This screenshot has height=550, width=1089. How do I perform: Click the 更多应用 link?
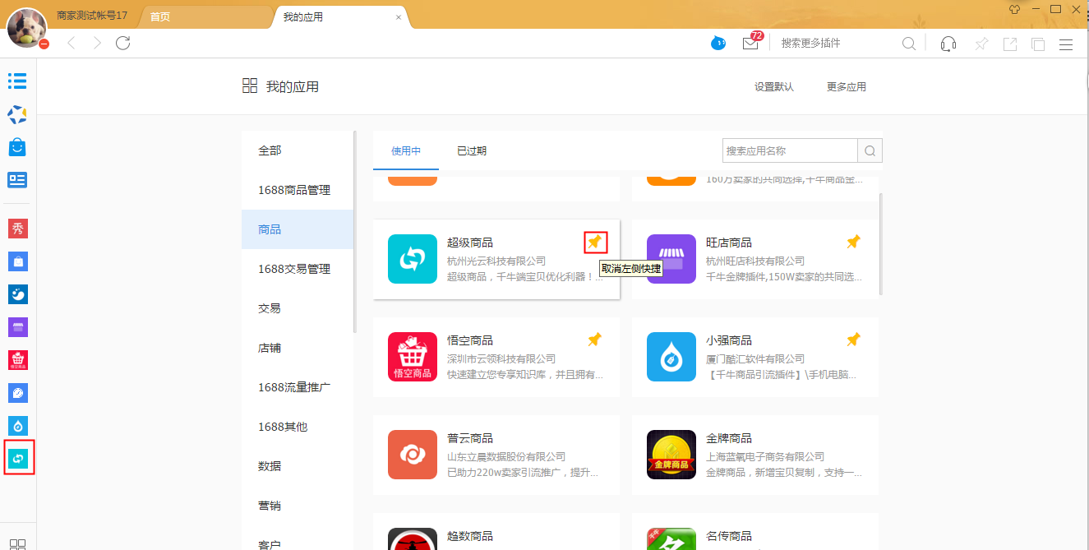click(x=847, y=86)
